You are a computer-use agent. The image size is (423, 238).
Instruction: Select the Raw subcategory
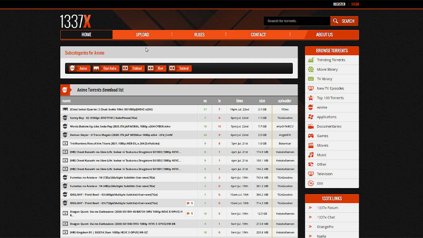pyautogui.click(x=156, y=68)
